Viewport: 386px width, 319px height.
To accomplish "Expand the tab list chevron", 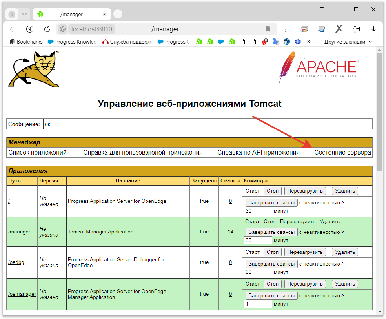I will tap(24, 14).
